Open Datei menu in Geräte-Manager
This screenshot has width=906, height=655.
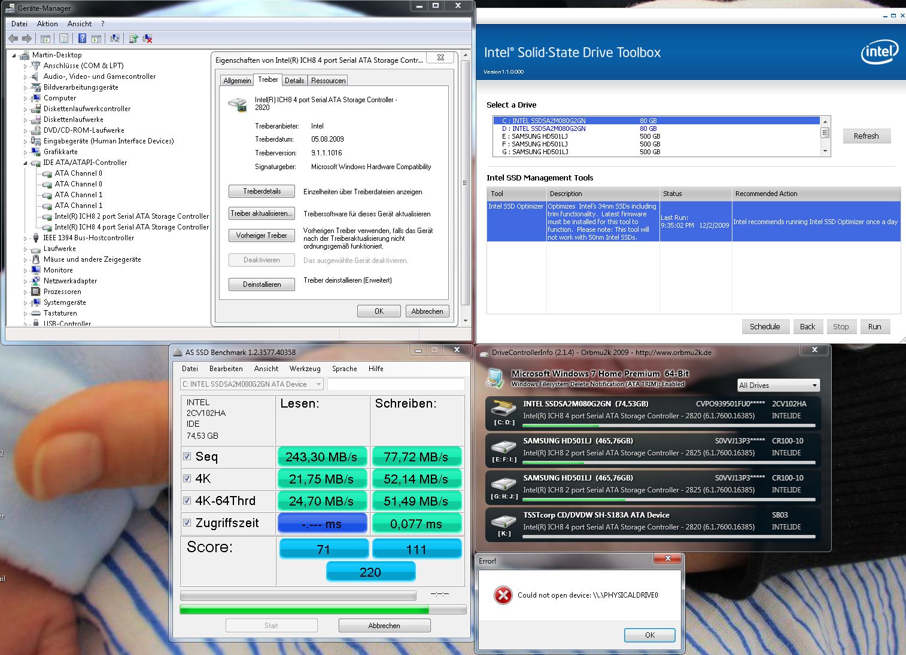coord(19,24)
